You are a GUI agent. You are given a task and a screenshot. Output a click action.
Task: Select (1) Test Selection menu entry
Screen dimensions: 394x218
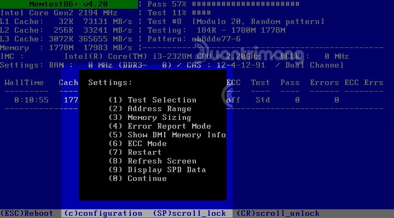(x=152, y=100)
